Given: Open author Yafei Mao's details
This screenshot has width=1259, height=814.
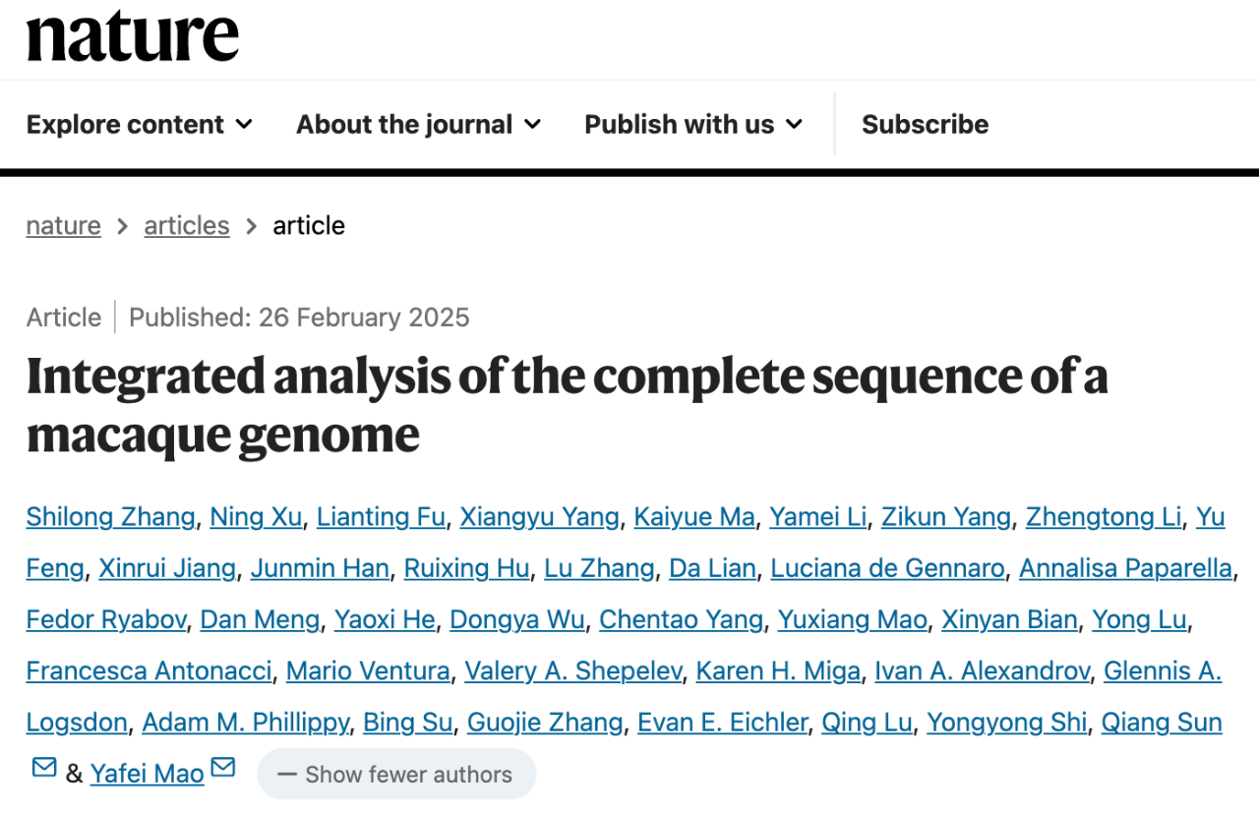Looking at the screenshot, I should coord(148,775).
